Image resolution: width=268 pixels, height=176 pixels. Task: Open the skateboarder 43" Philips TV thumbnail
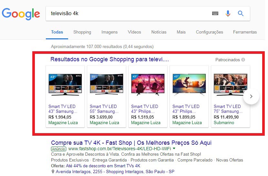pos(189,84)
